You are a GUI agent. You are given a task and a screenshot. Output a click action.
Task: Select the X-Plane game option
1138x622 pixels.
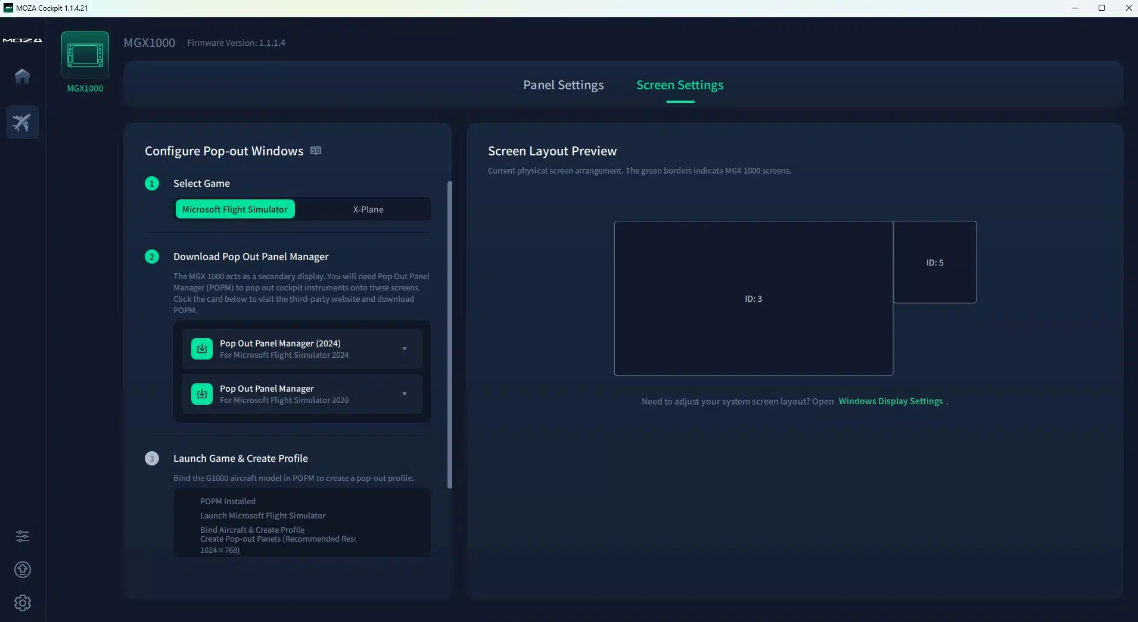(x=368, y=209)
